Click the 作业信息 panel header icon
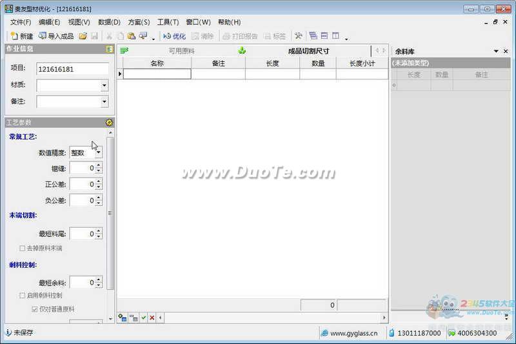This screenshot has width=516, height=344. 109,49
